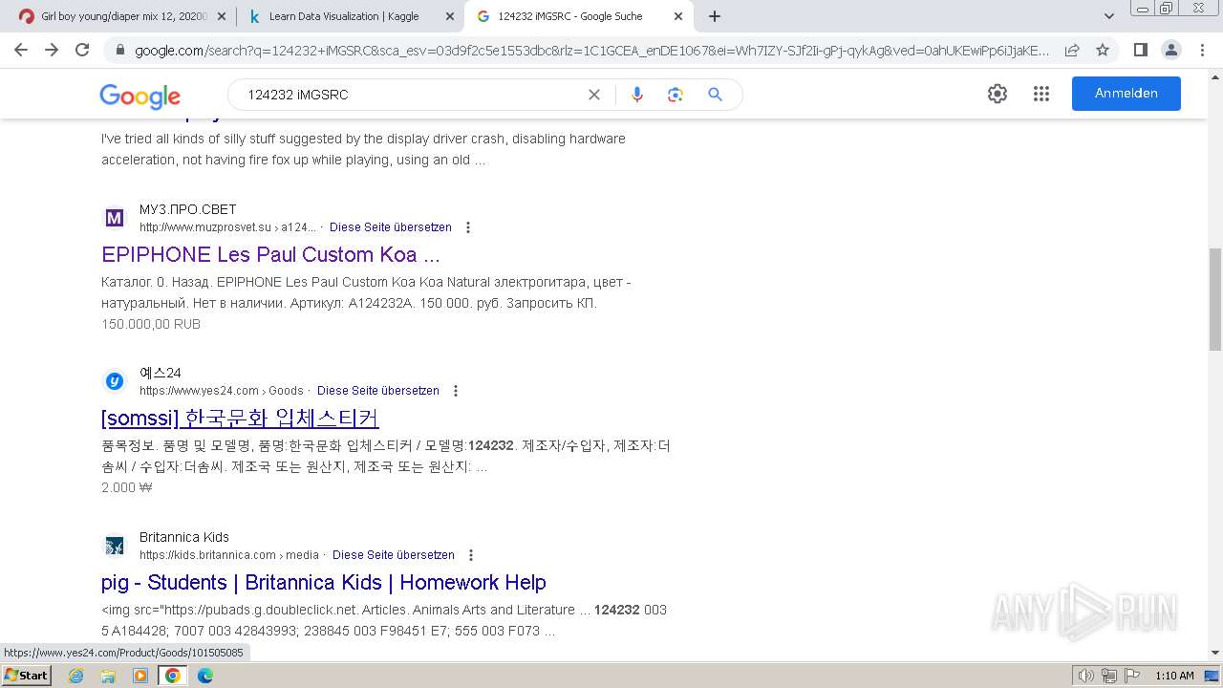
Task: Close the 124232 iMGSRC Google Suche tab
Action: click(x=678, y=16)
